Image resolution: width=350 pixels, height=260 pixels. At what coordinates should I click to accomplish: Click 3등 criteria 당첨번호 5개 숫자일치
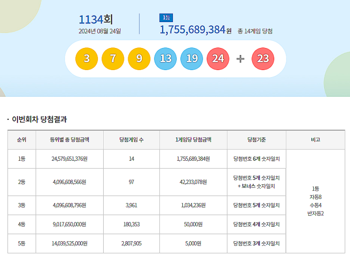pyautogui.click(x=257, y=205)
